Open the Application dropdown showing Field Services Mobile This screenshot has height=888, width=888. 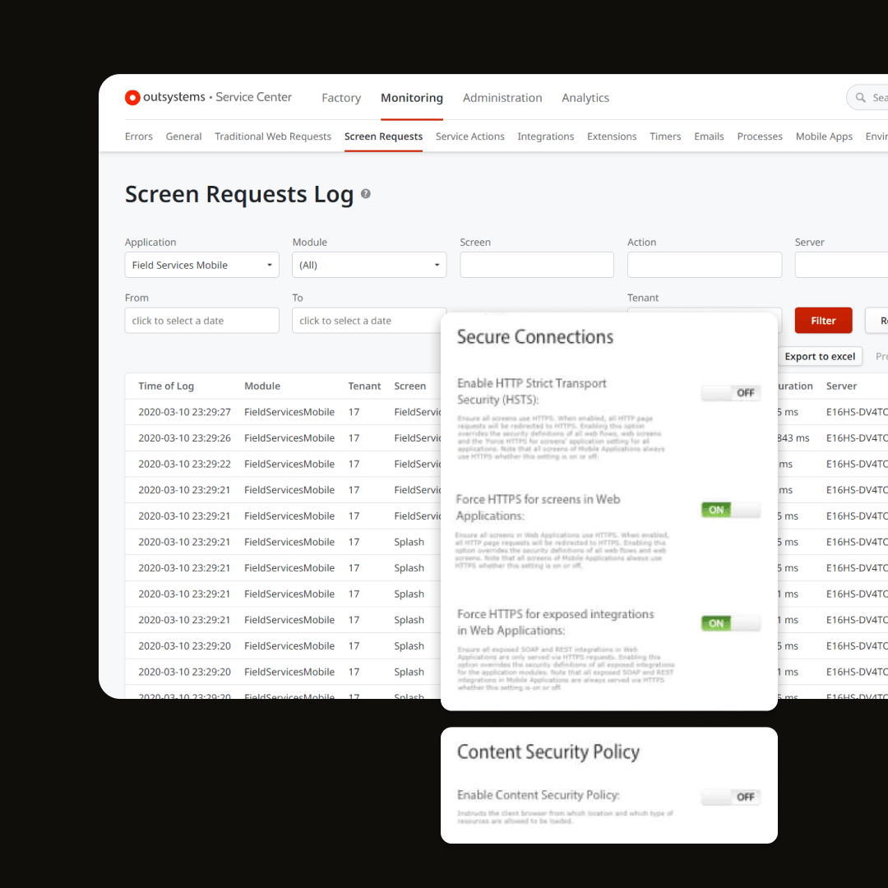(x=201, y=265)
